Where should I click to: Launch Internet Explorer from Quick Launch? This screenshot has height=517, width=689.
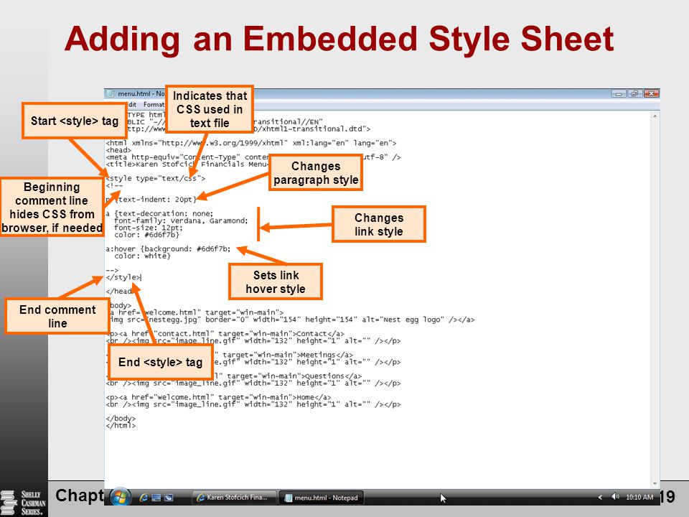tap(144, 498)
